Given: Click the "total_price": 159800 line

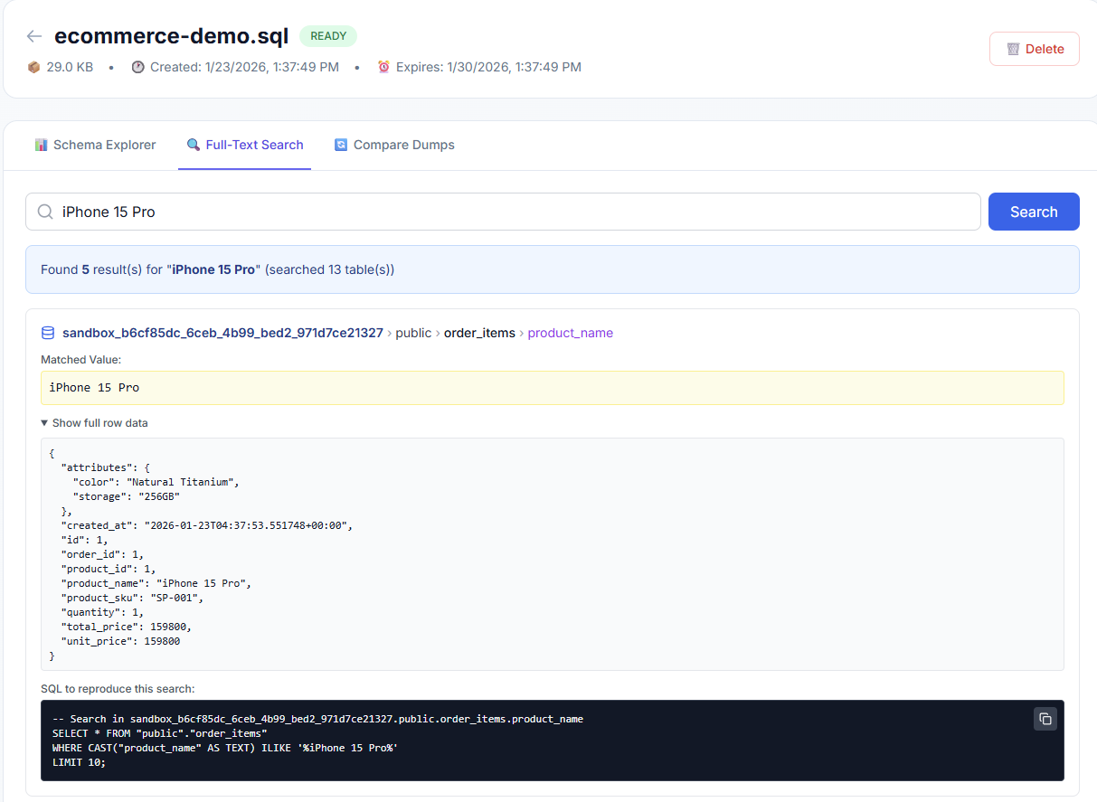Looking at the screenshot, I should pyautogui.click(x=126, y=627).
